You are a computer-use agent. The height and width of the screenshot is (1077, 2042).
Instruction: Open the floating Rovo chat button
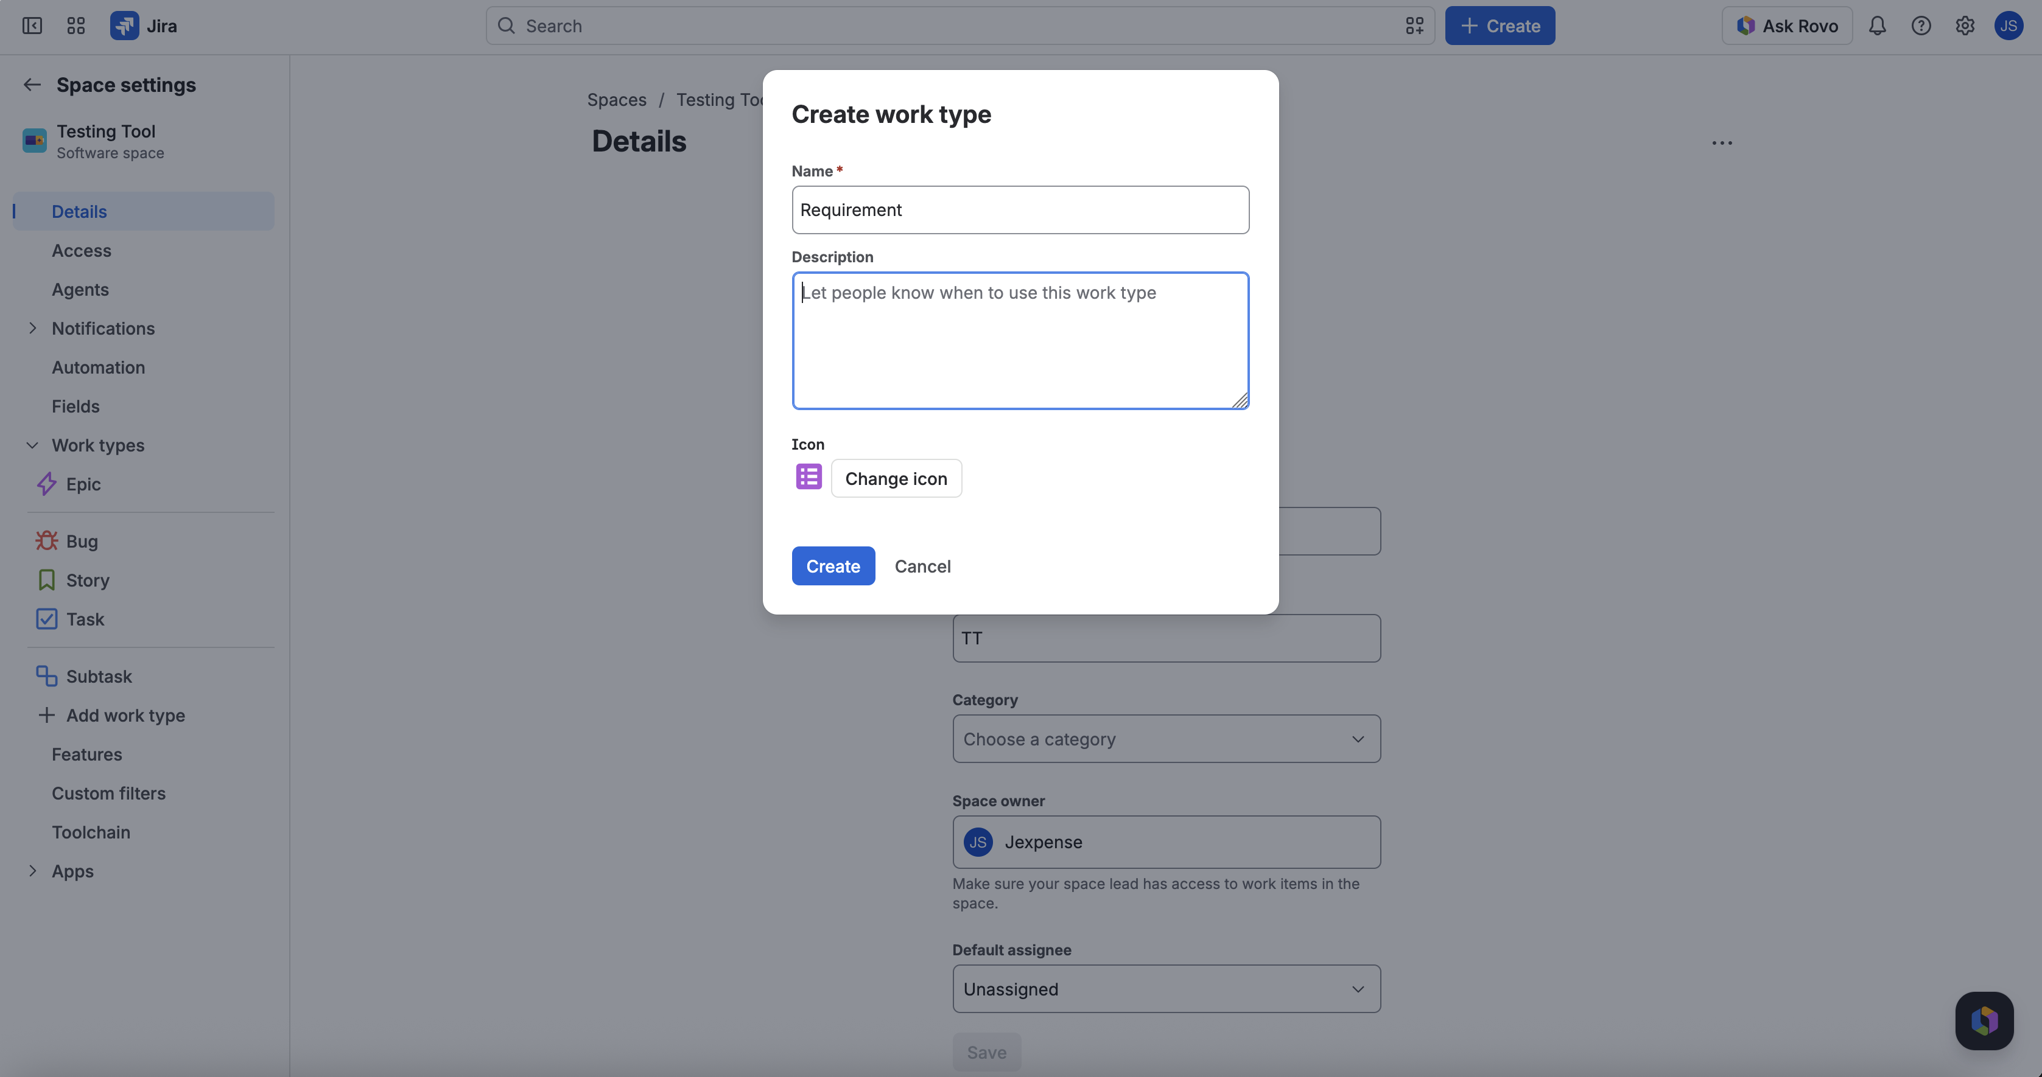pyautogui.click(x=1984, y=1021)
